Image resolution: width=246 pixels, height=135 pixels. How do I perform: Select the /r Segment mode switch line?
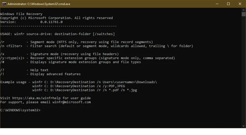coord(76,42)
